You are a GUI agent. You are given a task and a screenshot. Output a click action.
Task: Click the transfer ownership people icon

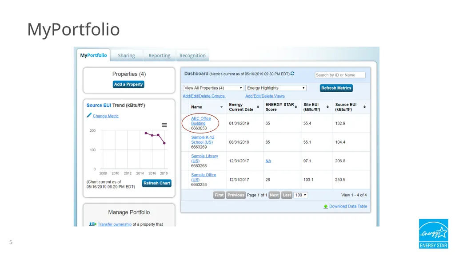[92, 224]
